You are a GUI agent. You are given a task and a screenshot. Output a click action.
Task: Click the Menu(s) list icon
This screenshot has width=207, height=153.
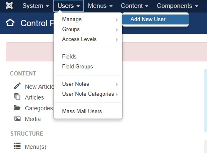[x=17, y=146]
